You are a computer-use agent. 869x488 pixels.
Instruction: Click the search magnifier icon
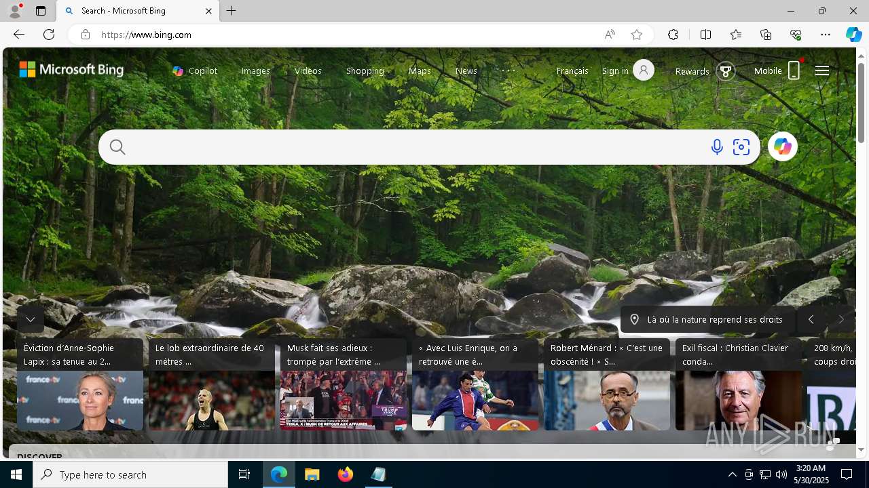click(x=117, y=147)
